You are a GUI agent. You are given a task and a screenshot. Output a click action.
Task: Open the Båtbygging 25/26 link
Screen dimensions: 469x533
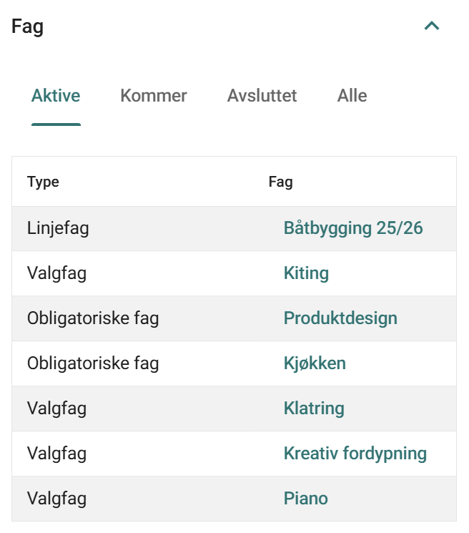(x=353, y=228)
